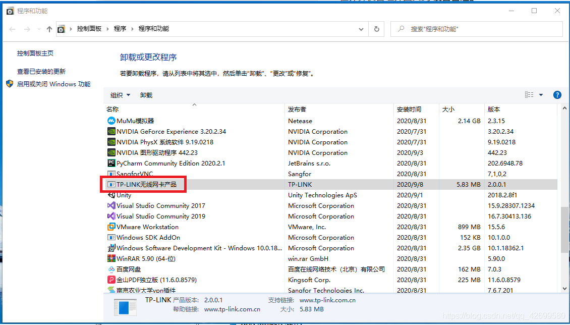
Task: Open 查看已安装的更新 link
Action: [x=41, y=71]
